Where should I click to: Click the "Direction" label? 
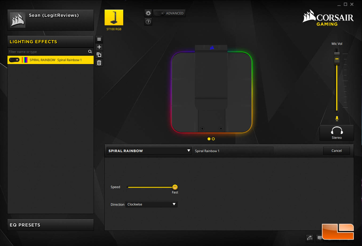point(117,204)
